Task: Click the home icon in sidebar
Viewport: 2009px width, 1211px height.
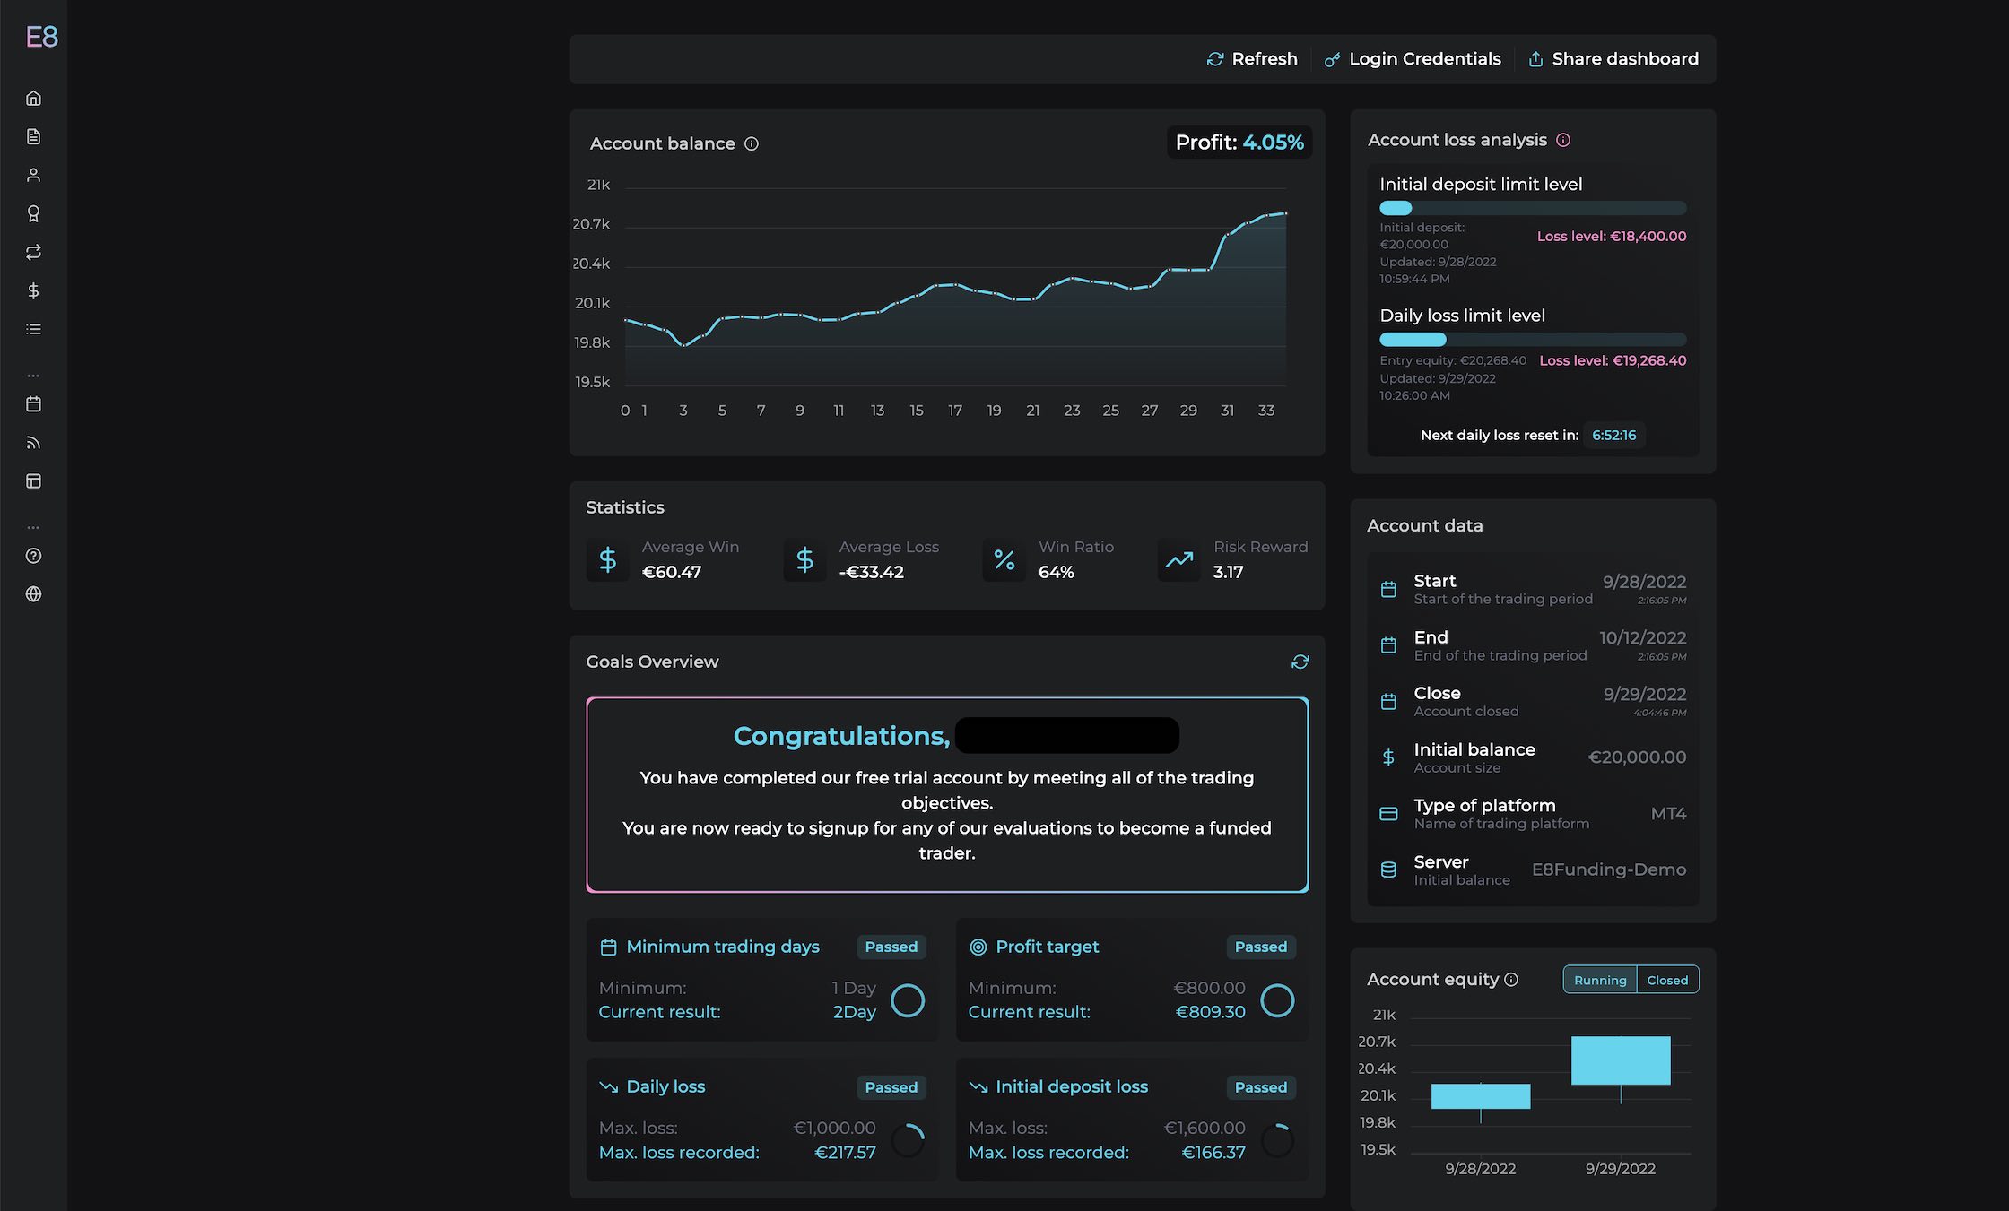Action: click(x=33, y=98)
